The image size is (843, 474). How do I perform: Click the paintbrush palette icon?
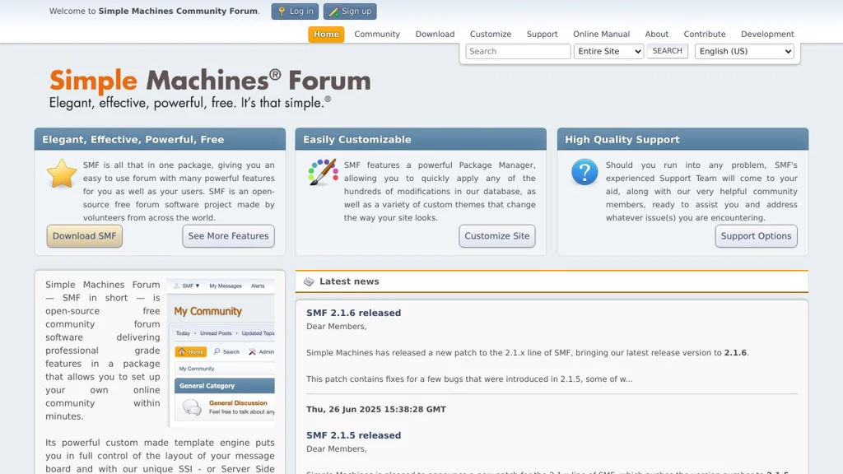coord(323,172)
